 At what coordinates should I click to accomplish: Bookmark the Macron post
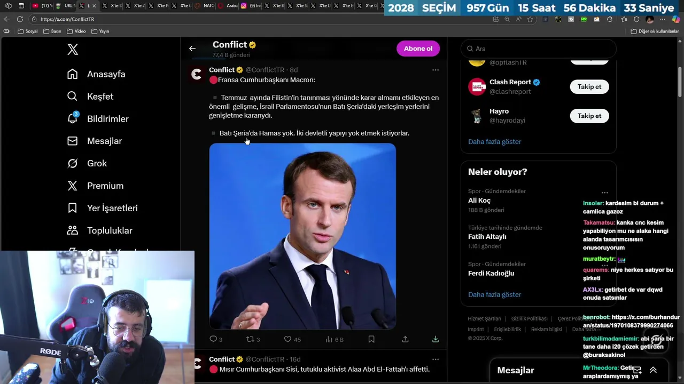(x=371, y=339)
